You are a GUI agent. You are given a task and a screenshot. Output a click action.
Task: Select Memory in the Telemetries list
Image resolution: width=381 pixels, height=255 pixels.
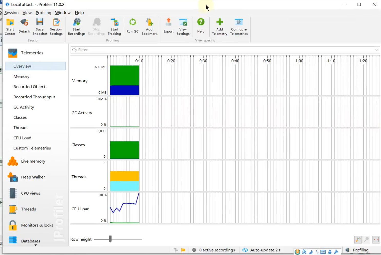[x=22, y=77]
